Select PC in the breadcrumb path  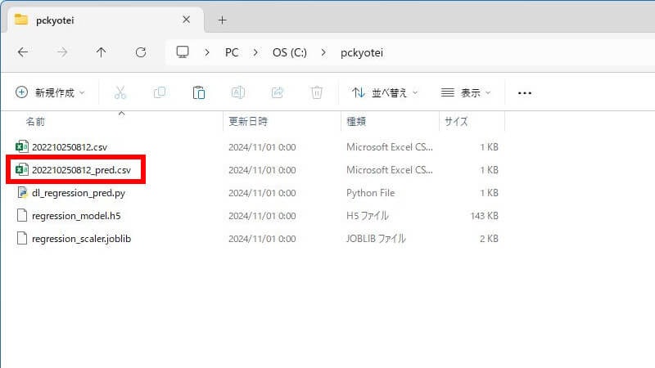pos(232,52)
